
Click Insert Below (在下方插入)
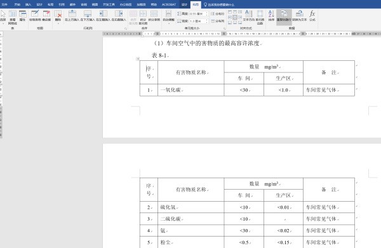click(x=88, y=15)
